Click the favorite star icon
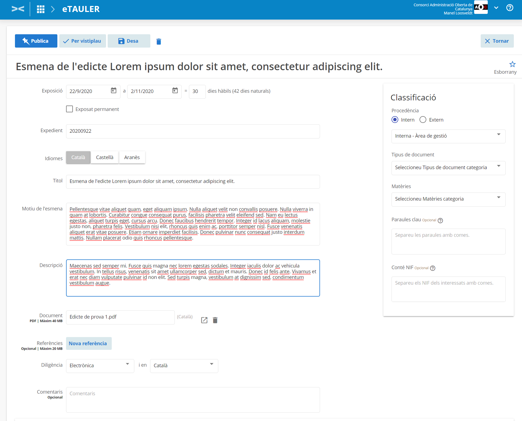 (512, 64)
